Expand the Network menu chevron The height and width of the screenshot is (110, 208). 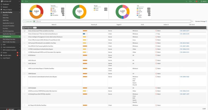20,7
